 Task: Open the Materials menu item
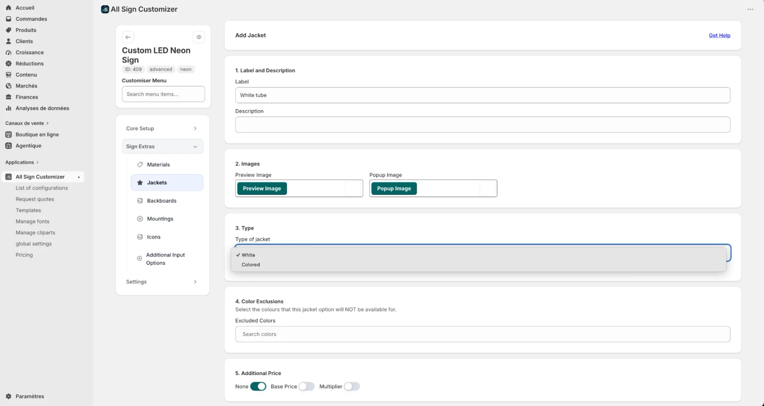click(167, 165)
